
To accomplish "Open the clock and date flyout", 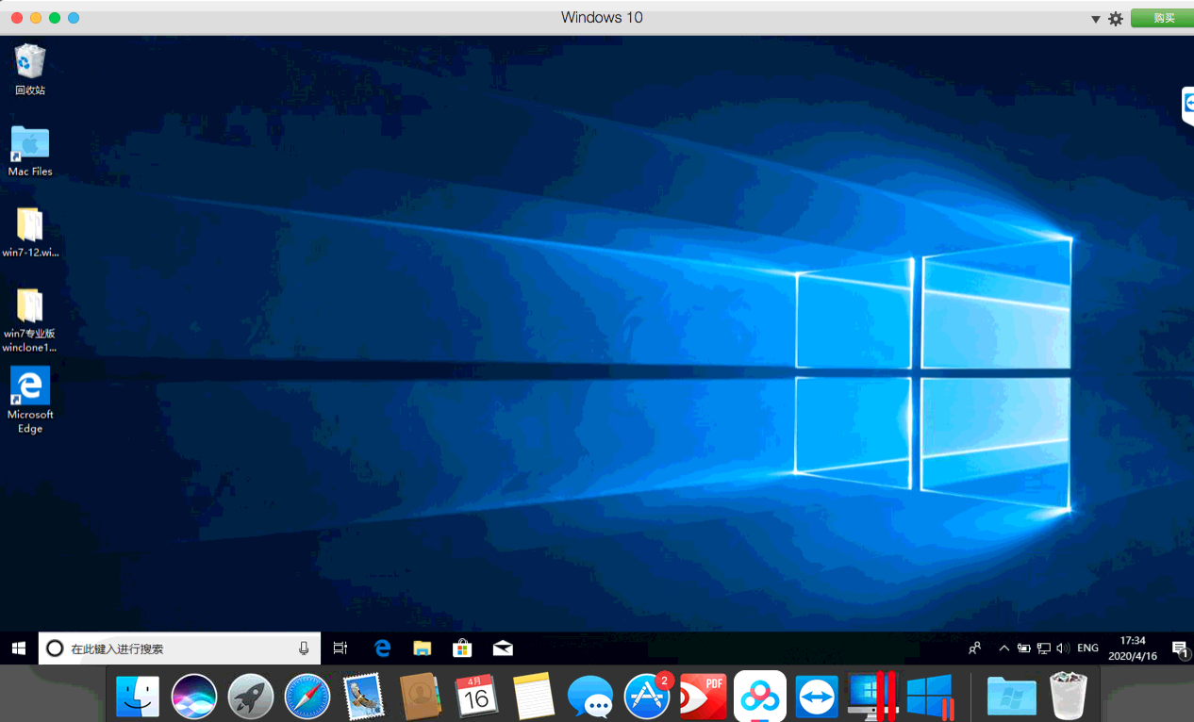I will (x=1132, y=648).
